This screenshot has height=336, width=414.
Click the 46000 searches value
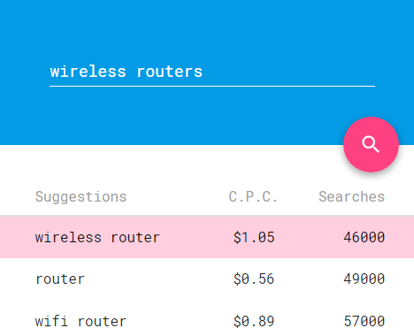pyautogui.click(x=364, y=237)
